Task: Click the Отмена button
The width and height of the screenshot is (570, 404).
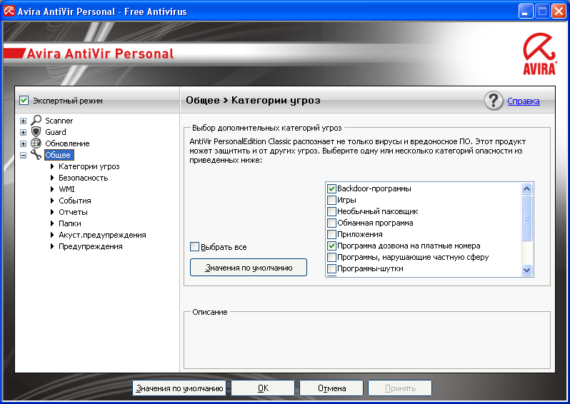Action: pyautogui.click(x=331, y=388)
